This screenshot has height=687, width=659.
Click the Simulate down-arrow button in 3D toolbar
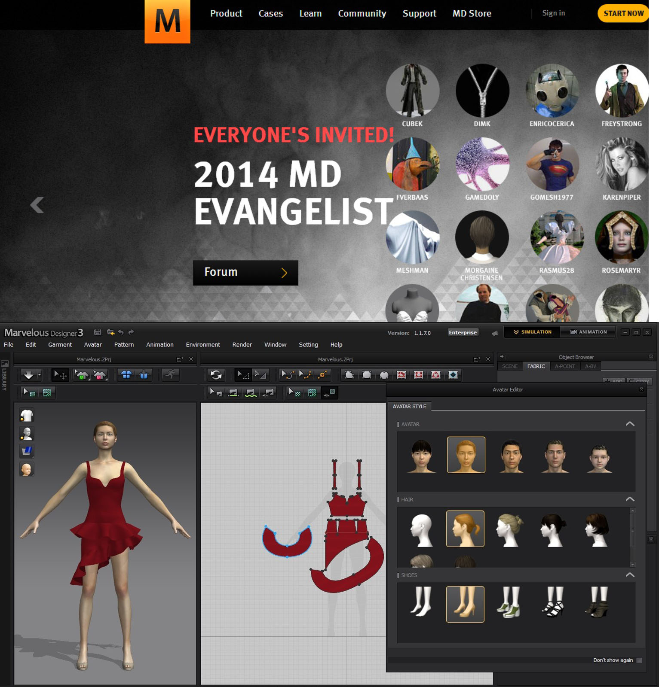[x=28, y=375]
